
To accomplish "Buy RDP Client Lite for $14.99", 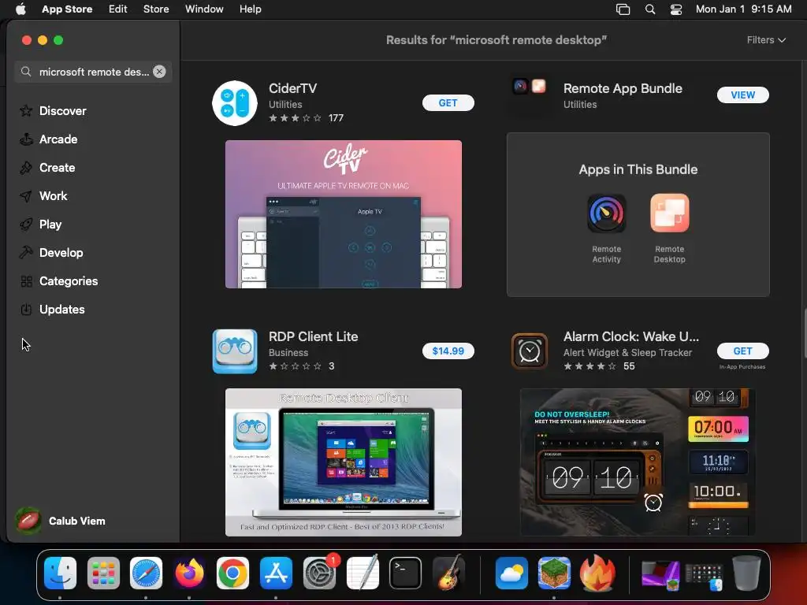I will click(448, 351).
